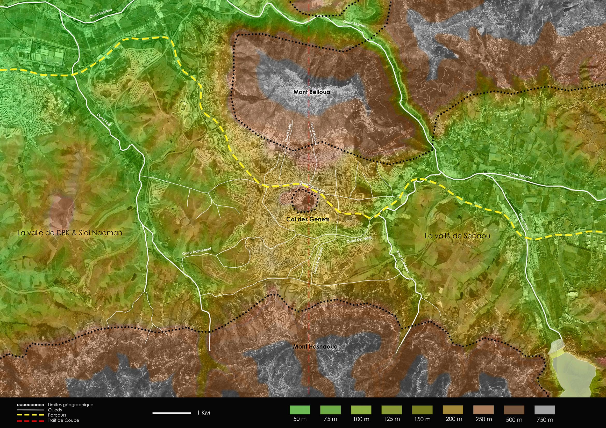
Task: Click the 1 KM scale bar
Action: [x=172, y=413]
